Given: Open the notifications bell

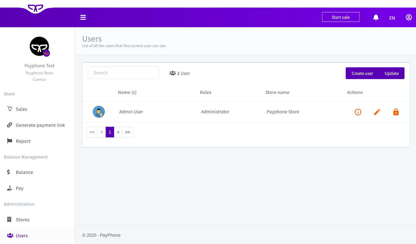Looking at the screenshot, I should (x=376, y=17).
